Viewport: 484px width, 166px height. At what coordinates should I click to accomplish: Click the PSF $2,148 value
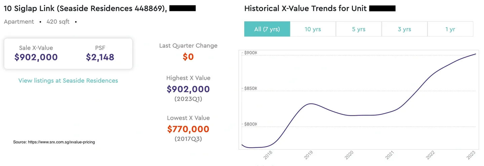coord(100,57)
